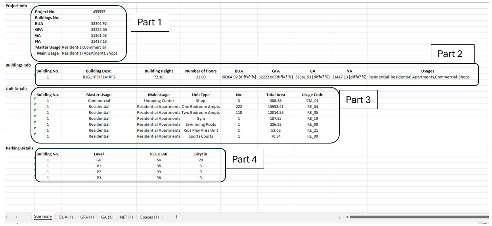The width and height of the screenshot is (492, 226).
Task: Click the next sheet navigation arrow
Action: pyautogui.click(x=16, y=217)
